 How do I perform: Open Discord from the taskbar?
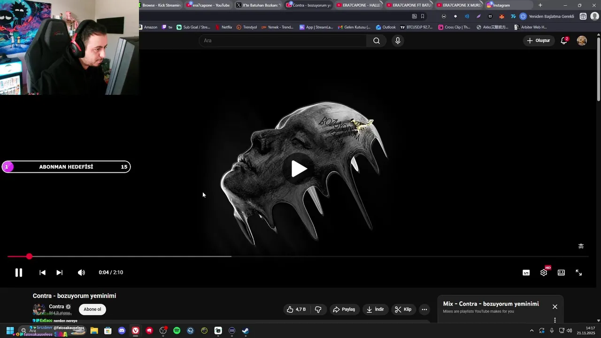(122, 330)
